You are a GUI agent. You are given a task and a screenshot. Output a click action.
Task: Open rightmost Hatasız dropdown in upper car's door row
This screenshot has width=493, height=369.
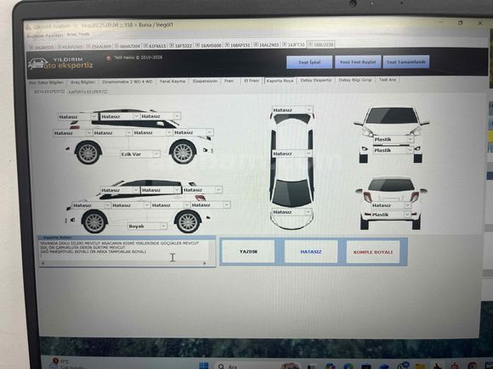pyautogui.click(x=209, y=132)
